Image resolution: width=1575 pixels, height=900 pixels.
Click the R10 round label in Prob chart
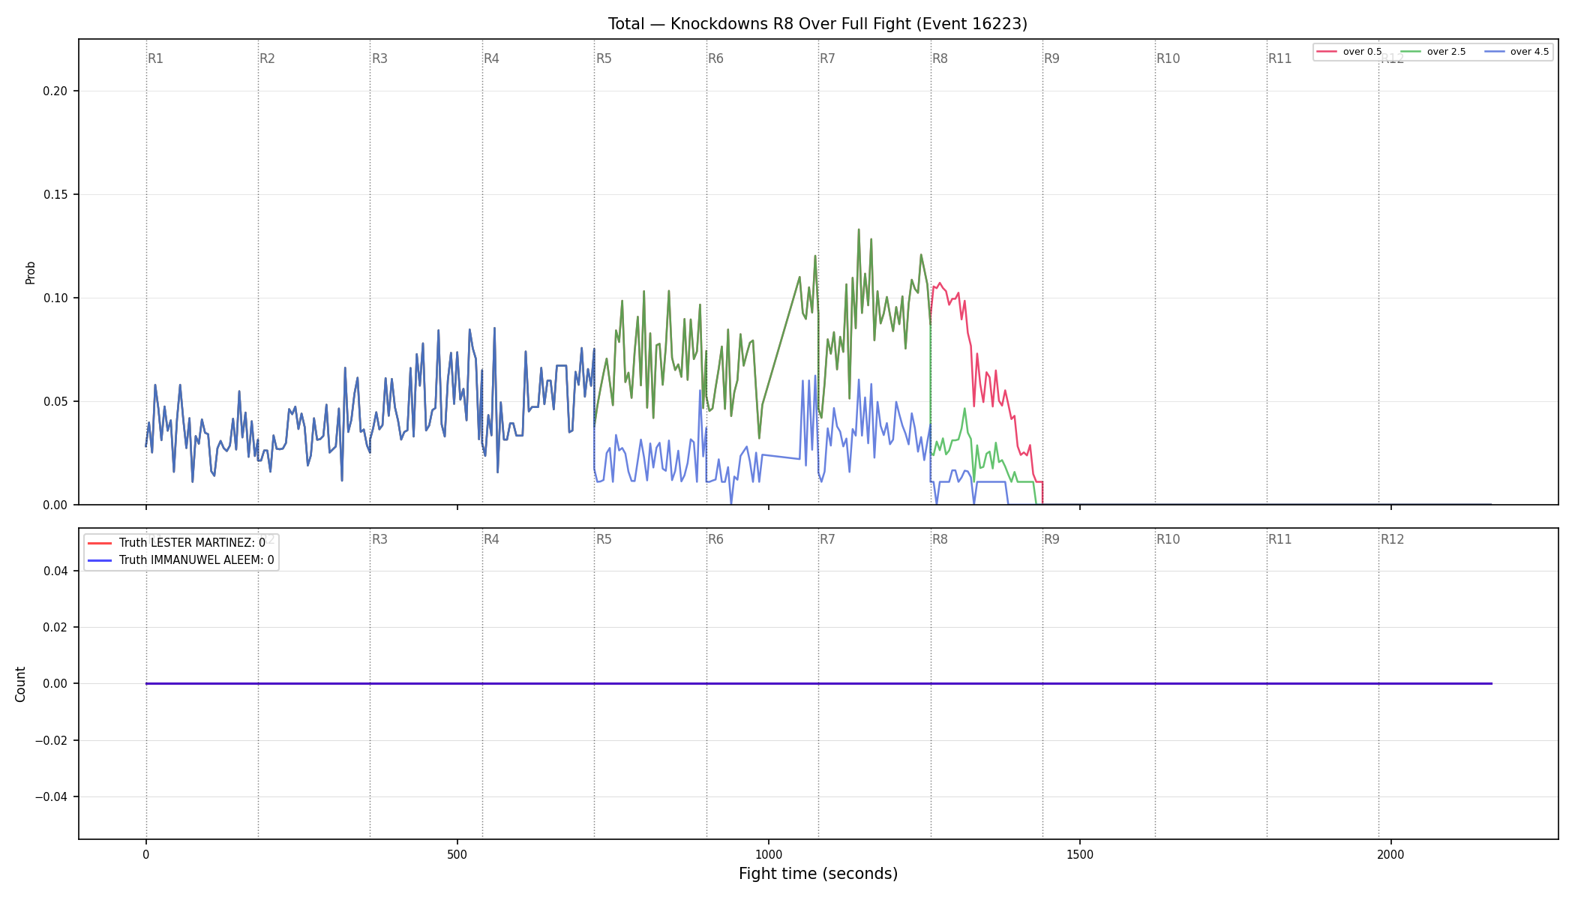(1168, 58)
